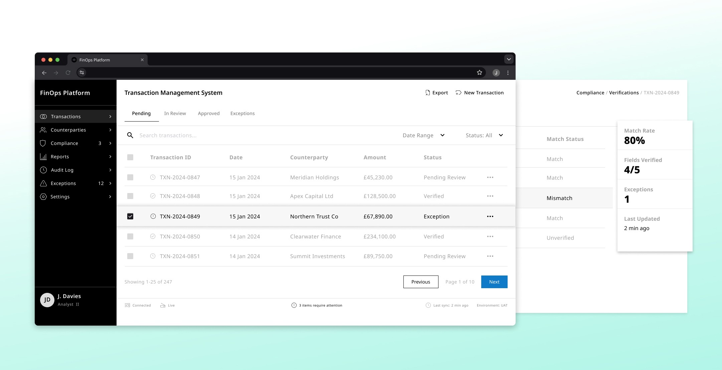Open the Status: All filter dropdown

tap(484, 135)
